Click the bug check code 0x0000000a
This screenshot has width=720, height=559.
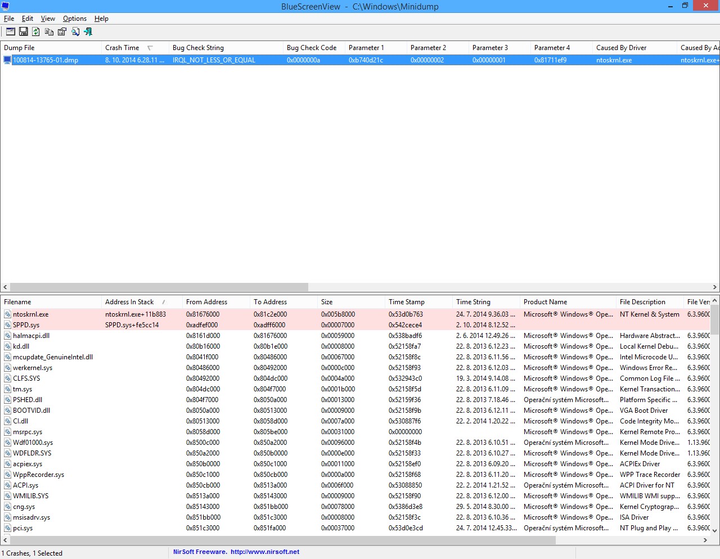click(303, 60)
